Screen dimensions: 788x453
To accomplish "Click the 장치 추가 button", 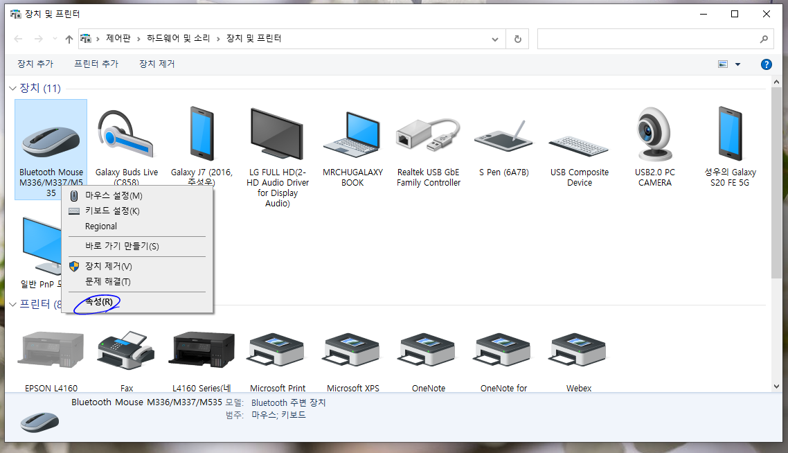I will click(x=35, y=64).
